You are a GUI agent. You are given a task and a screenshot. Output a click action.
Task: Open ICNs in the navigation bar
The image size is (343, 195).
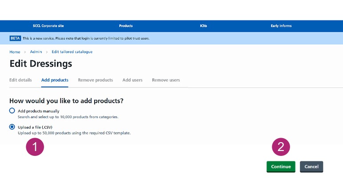pyautogui.click(x=203, y=26)
